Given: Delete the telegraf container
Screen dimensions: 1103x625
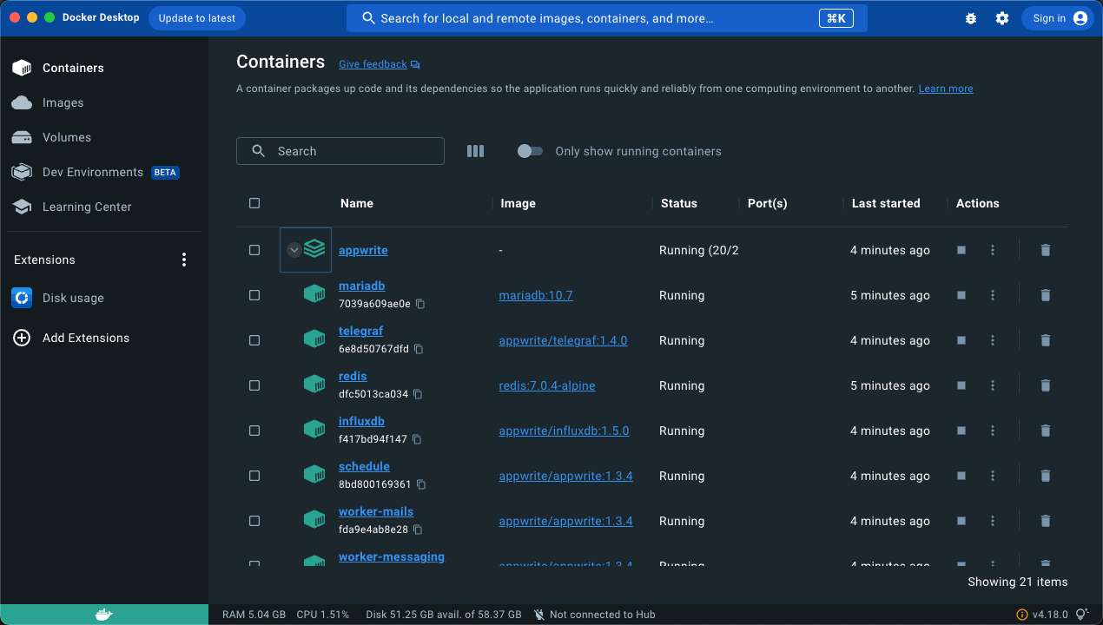Looking at the screenshot, I should point(1045,340).
